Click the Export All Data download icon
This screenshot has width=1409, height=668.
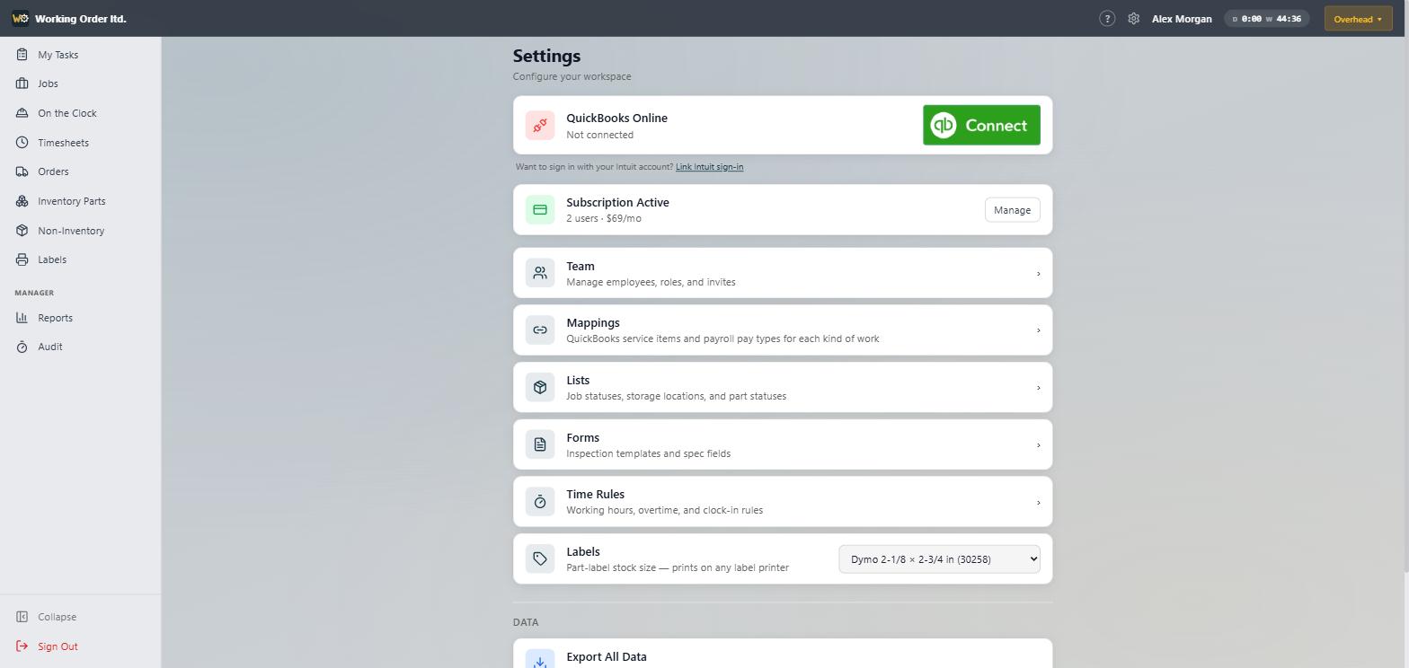(x=540, y=660)
